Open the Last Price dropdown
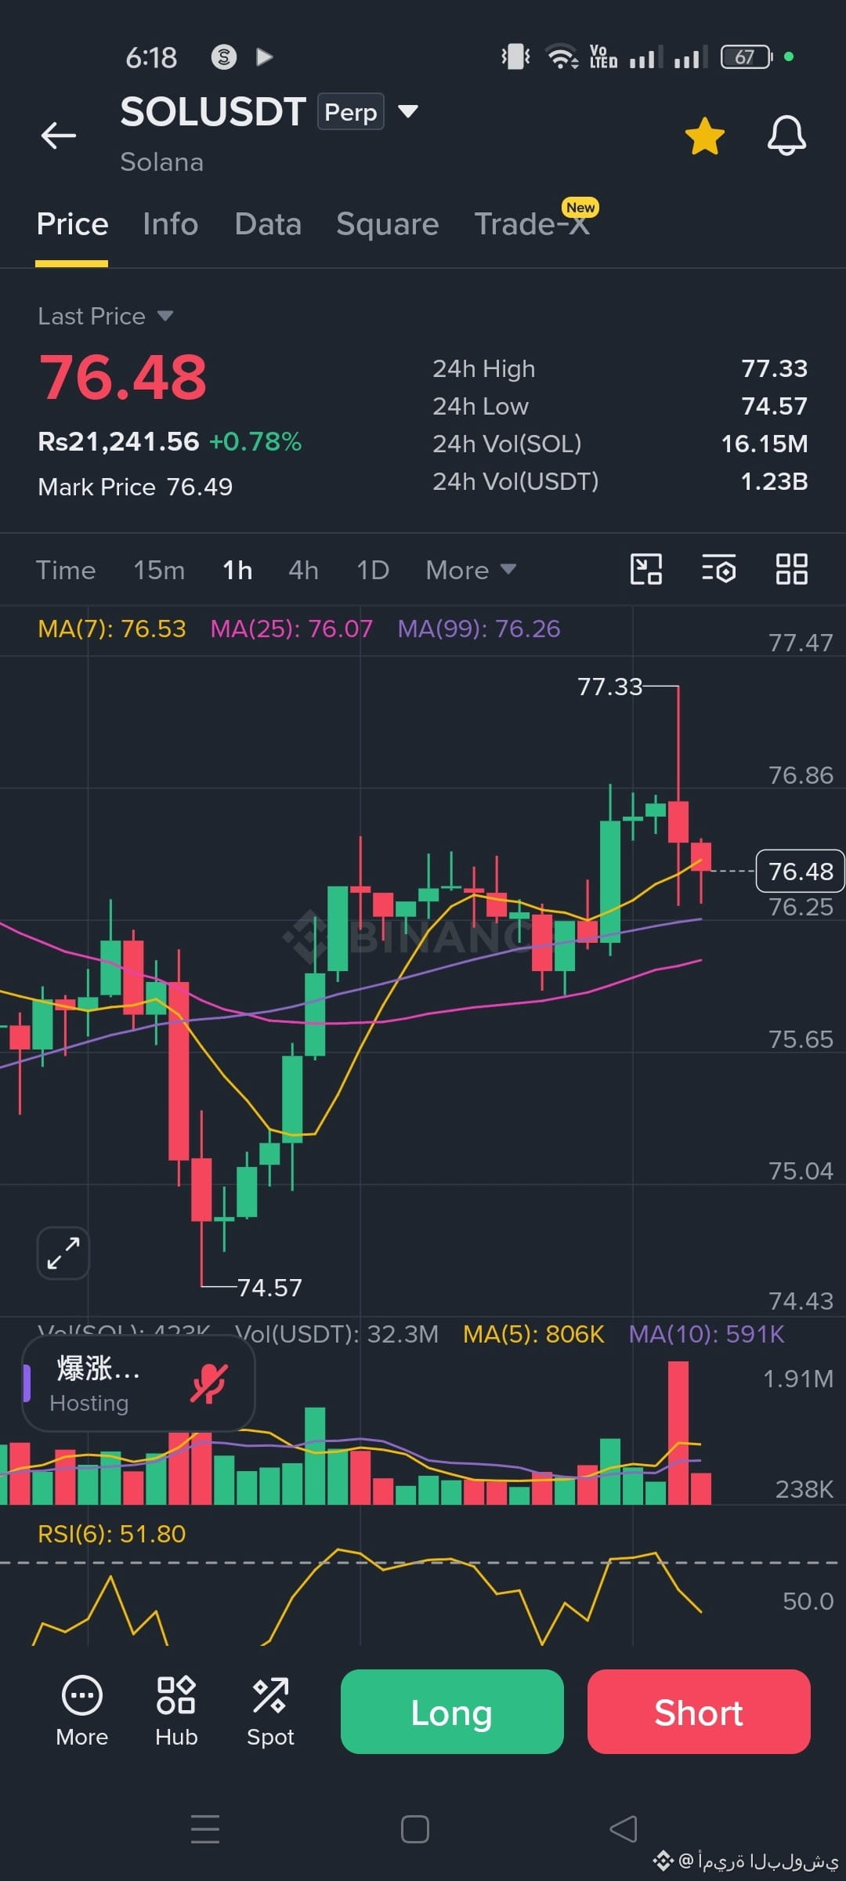Screen dimensions: 846x1881 (x=105, y=316)
